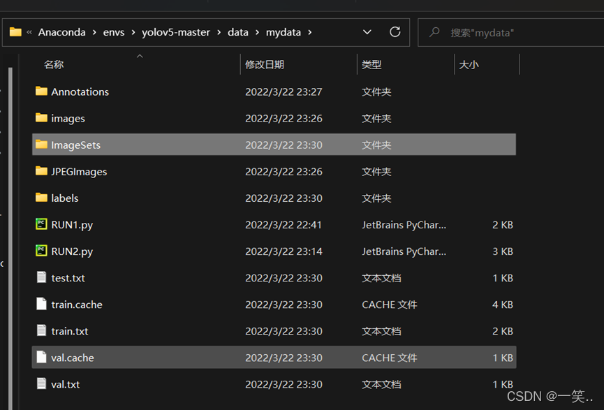Expand the chevron after envs
The image size is (604, 410).
point(133,32)
